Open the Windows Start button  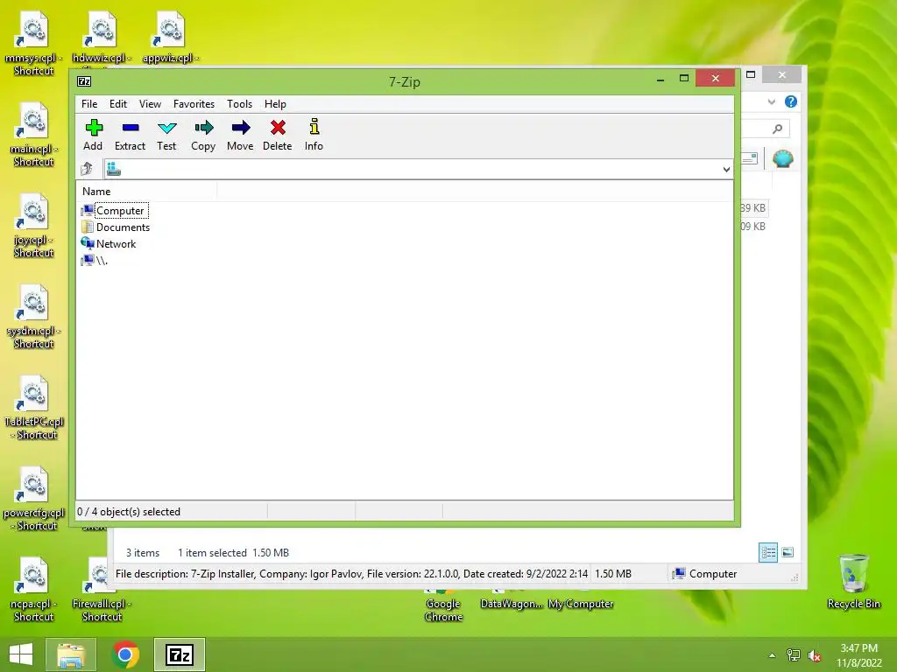[x=21, y=654]
